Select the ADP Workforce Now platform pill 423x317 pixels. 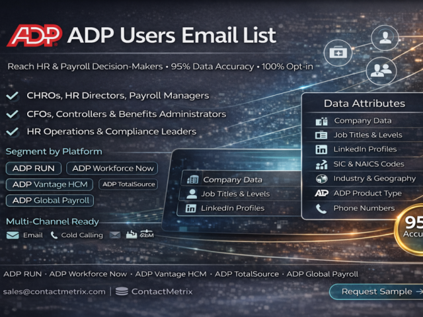pyautogui.click(x=112, y=168)
